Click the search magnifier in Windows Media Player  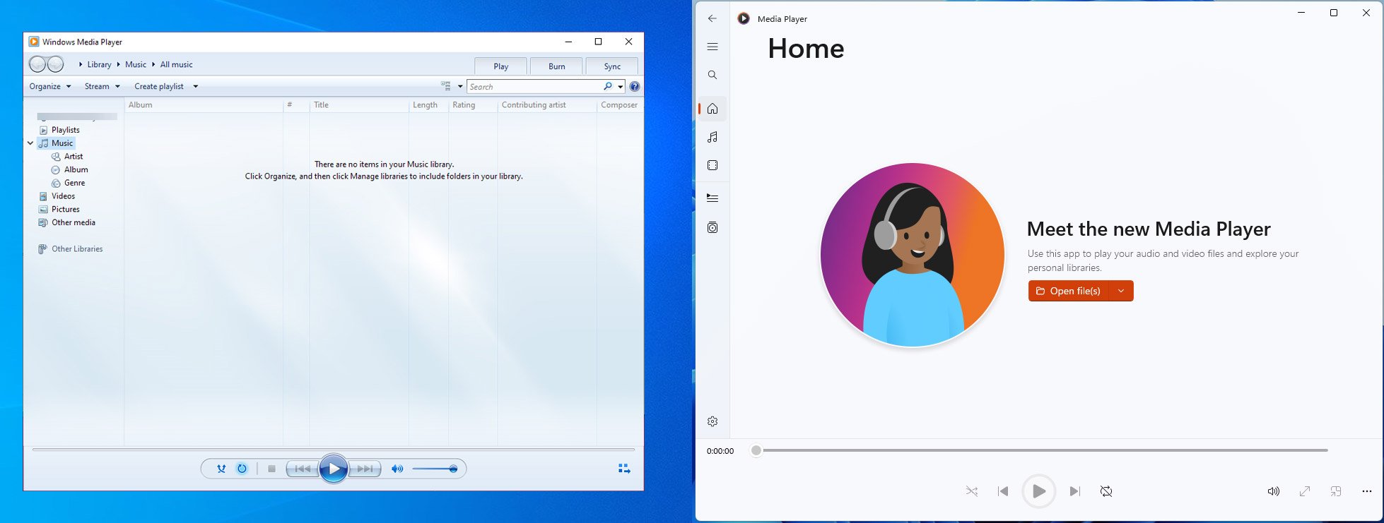pos(608,86)
